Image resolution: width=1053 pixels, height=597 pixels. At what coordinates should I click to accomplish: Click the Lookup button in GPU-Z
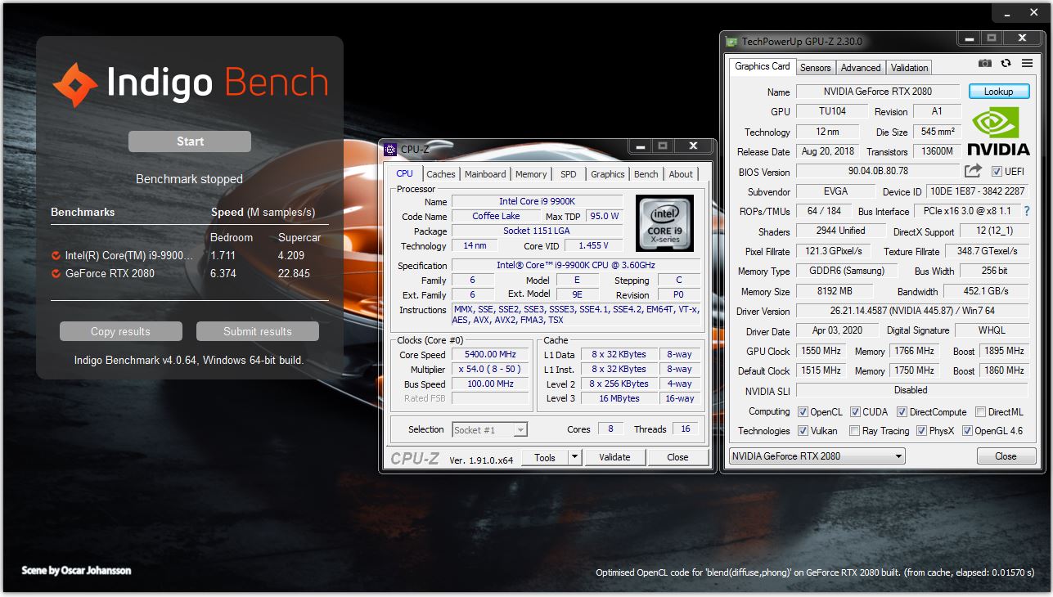(x=998, y=92)
